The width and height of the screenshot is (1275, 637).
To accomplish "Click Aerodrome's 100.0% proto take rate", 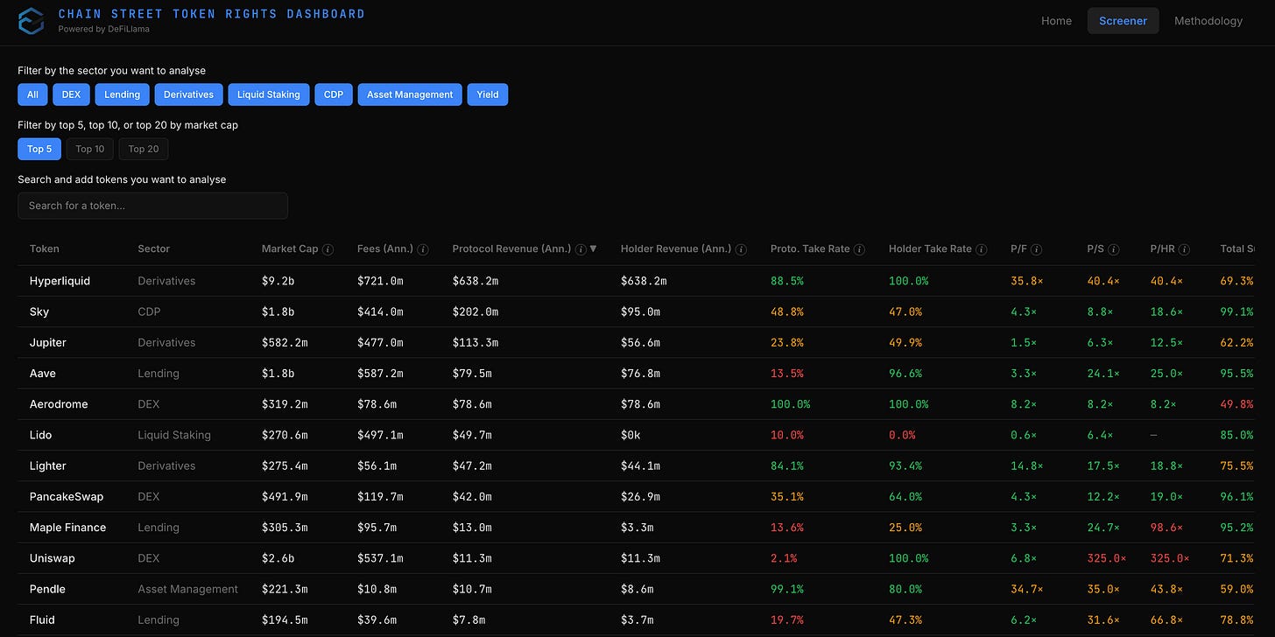I will [791, 404].
